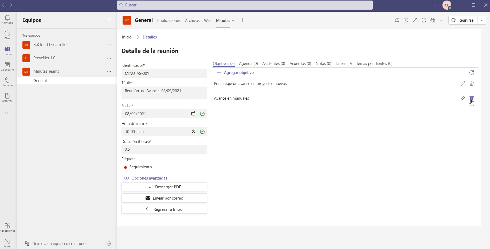Image resolution: width=490 pixels, height=249 pixels.
Task: Edit the Porcentaje de avance objective
Action: click(463, 84)
